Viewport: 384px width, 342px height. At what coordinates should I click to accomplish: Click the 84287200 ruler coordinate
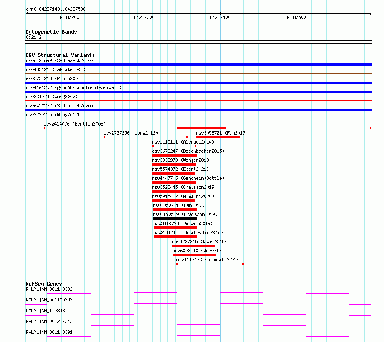coord(69,17)
